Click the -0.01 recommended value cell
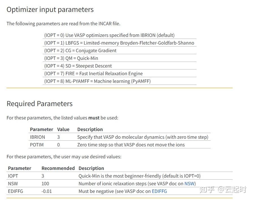 (47, 191)
